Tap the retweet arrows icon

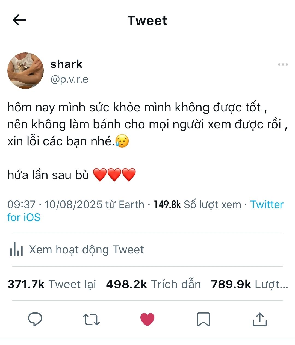pos(91,319)
